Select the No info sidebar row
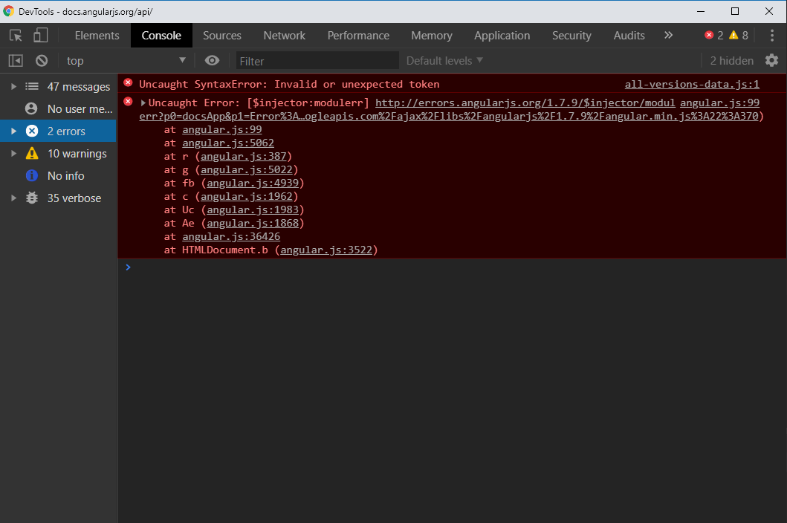This screenshot has width=787, height=523. click(x=58, y=175)
